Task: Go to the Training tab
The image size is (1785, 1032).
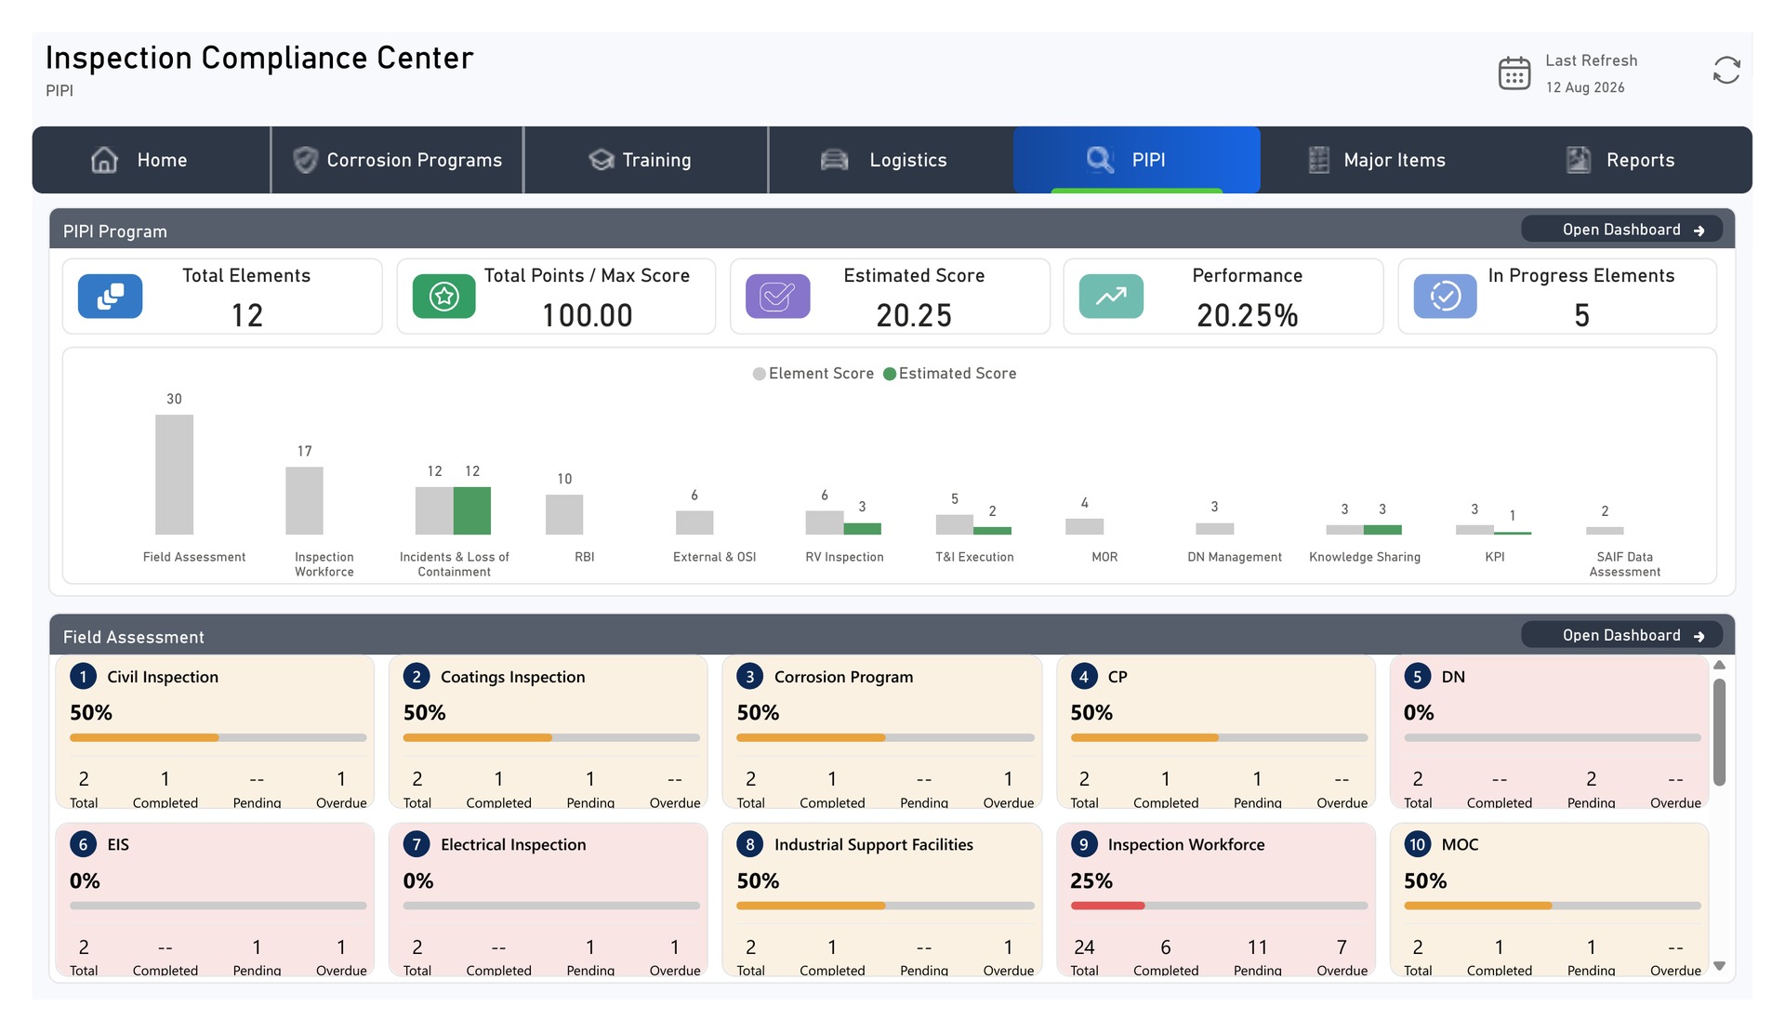Action: pyautogui.click(x=646, y=160)
